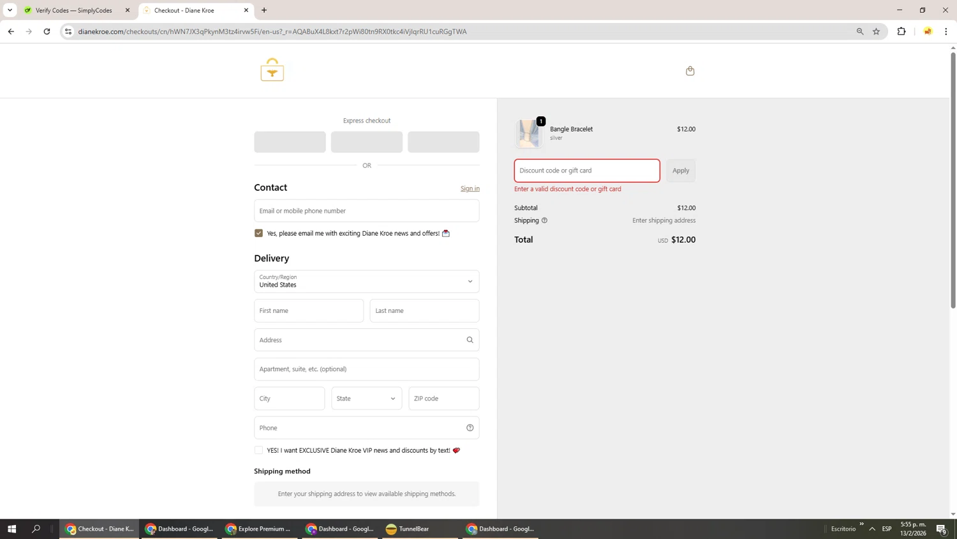Click the middle express checkout button
The height and width of the screenshot is (539, 957).
(x=367, y=142)
